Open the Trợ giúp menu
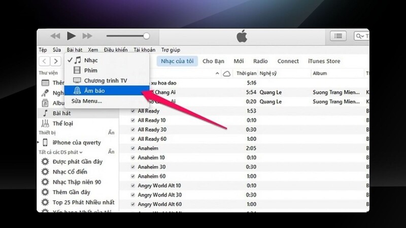The image size is (406, 228). tap(171, 50)
